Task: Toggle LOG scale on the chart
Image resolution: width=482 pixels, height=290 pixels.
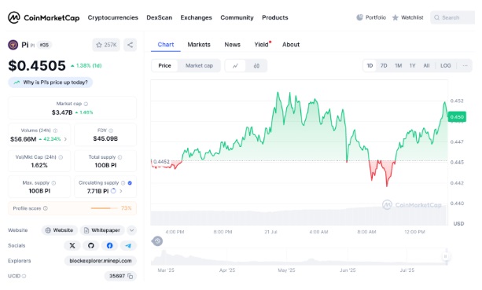Action: 445,65
